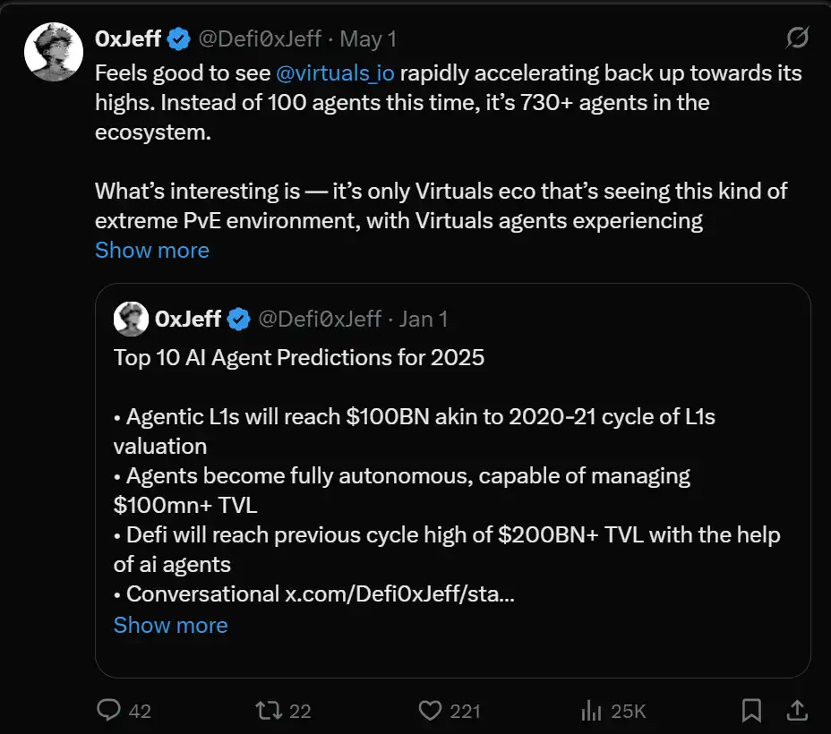The image size is (831, 734).
Task: Open the Grok icon at tweet's top right
Action: (x=797, y=38)
